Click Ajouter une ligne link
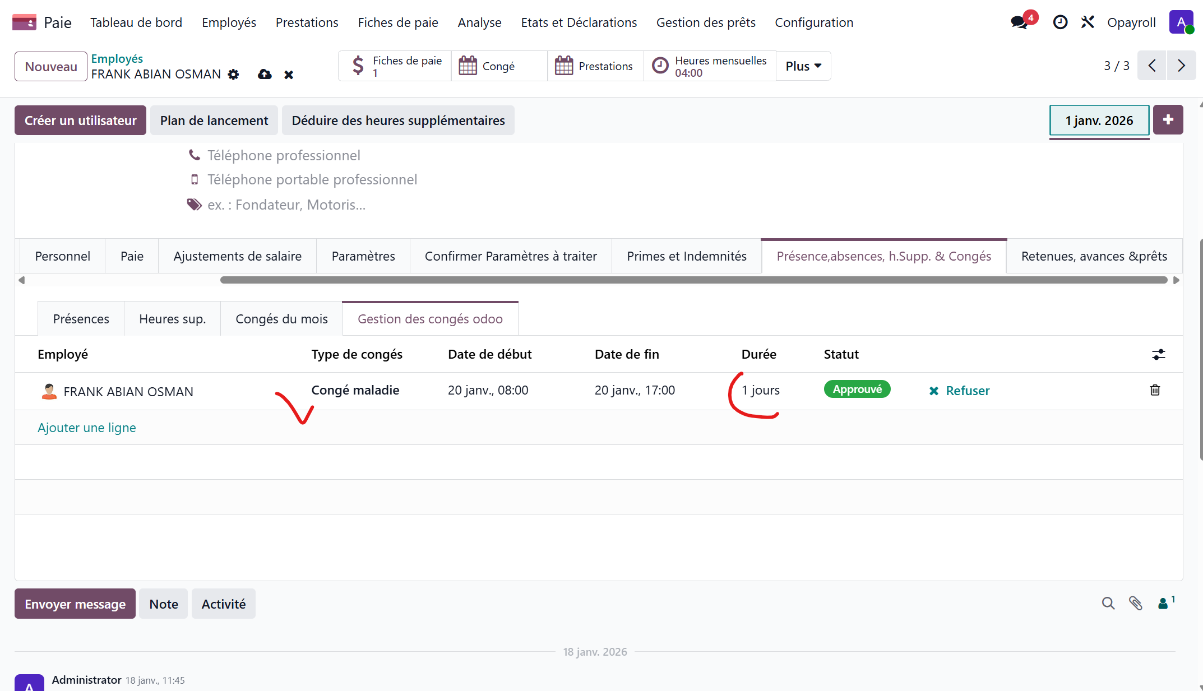Viewport: 1203px width, 691px height. (87, 428)
